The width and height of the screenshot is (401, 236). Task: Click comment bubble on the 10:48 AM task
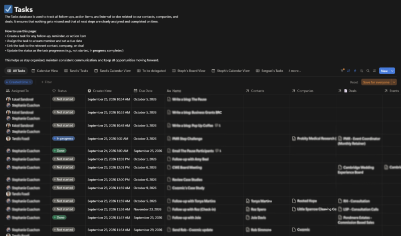pyautogui.click(x=218, y=125)
